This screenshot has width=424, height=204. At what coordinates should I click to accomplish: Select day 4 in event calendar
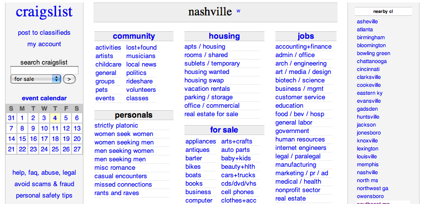[55, 118]
